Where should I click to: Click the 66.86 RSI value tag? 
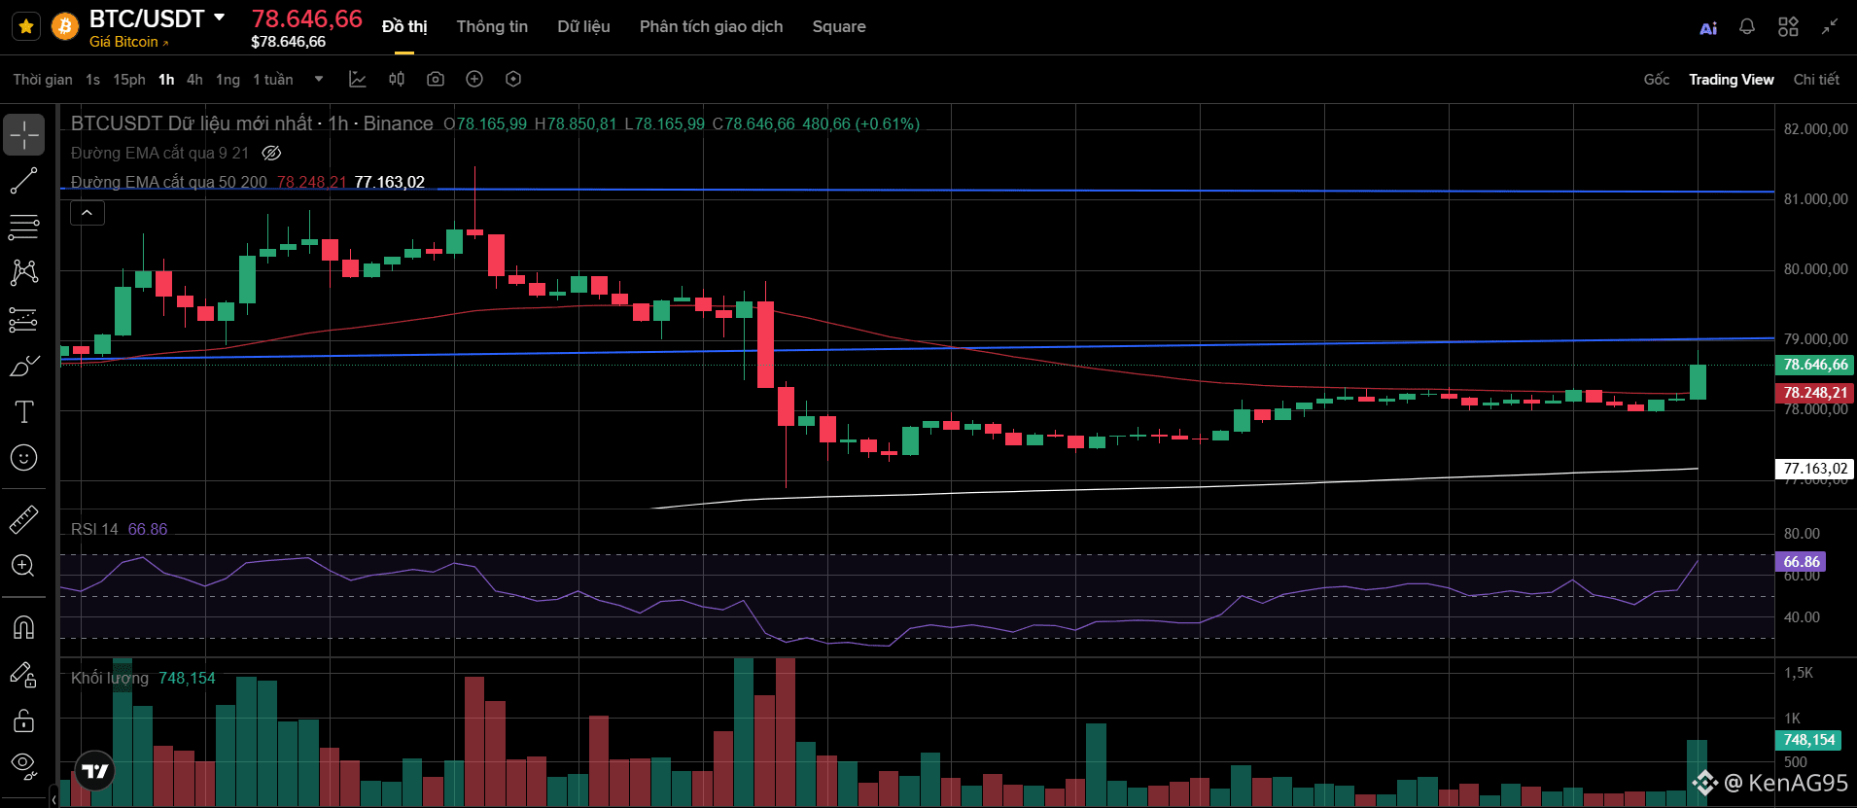[x=1802, y=562]
